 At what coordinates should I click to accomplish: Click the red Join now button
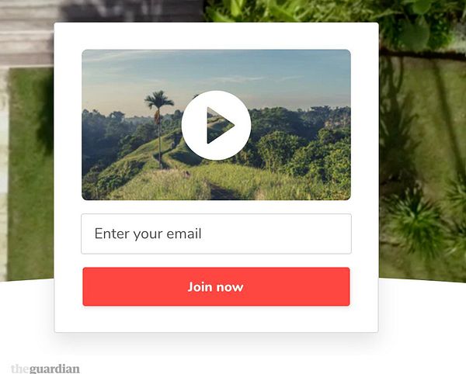point(216,287)
